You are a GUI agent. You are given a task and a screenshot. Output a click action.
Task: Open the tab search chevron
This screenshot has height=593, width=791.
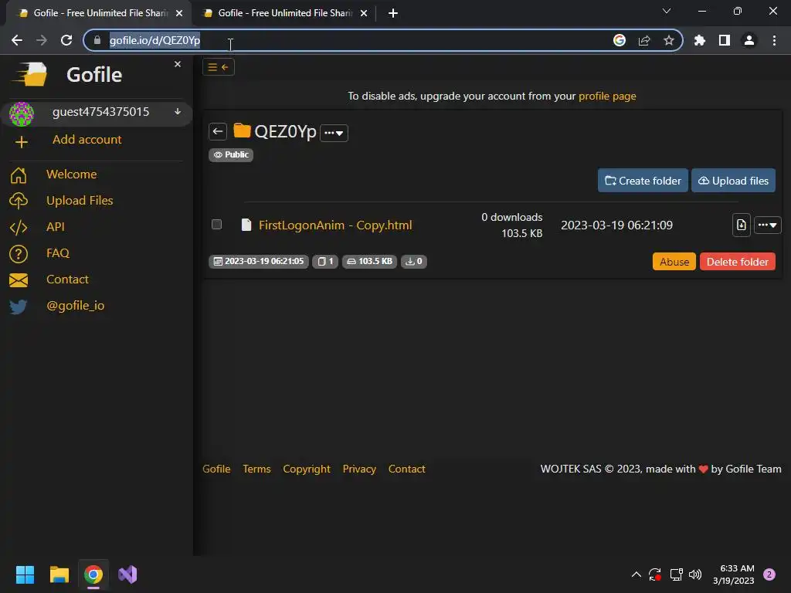pyautogui.click(x=667, y=11)
